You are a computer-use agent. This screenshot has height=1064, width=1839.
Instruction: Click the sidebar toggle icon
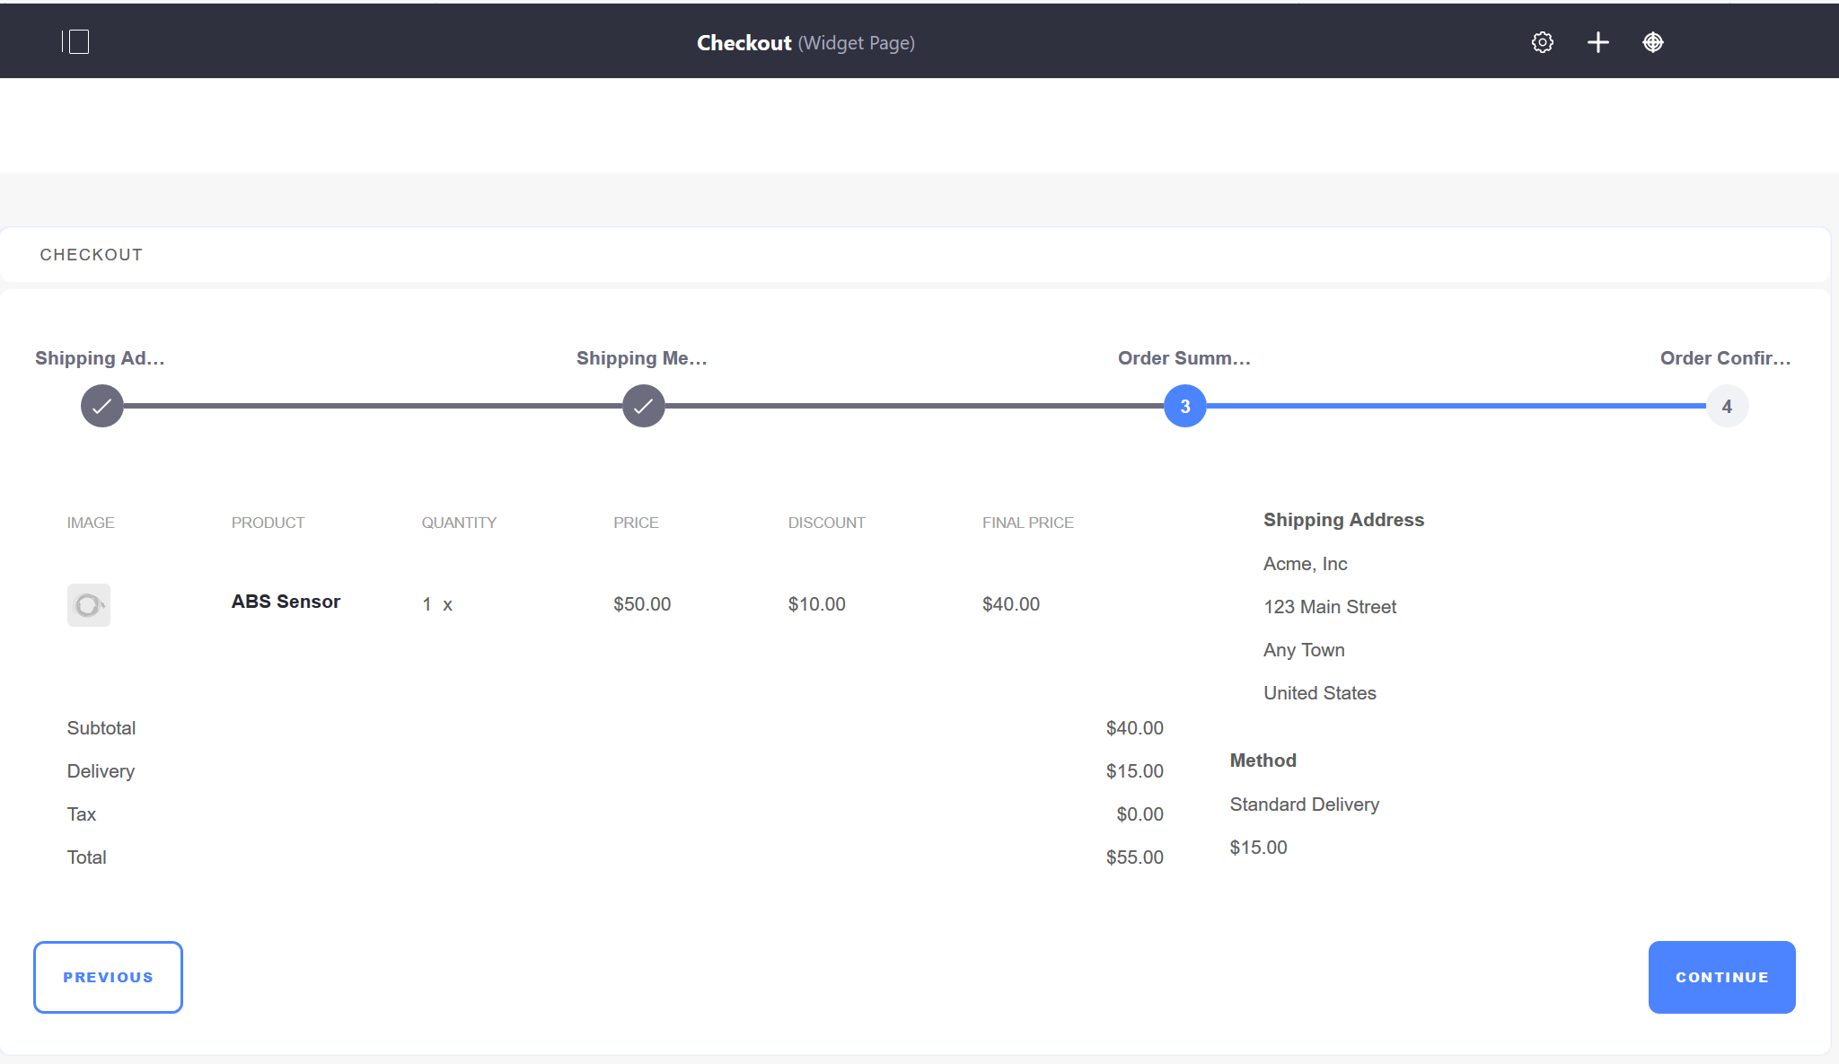click(x=75, y=40)
